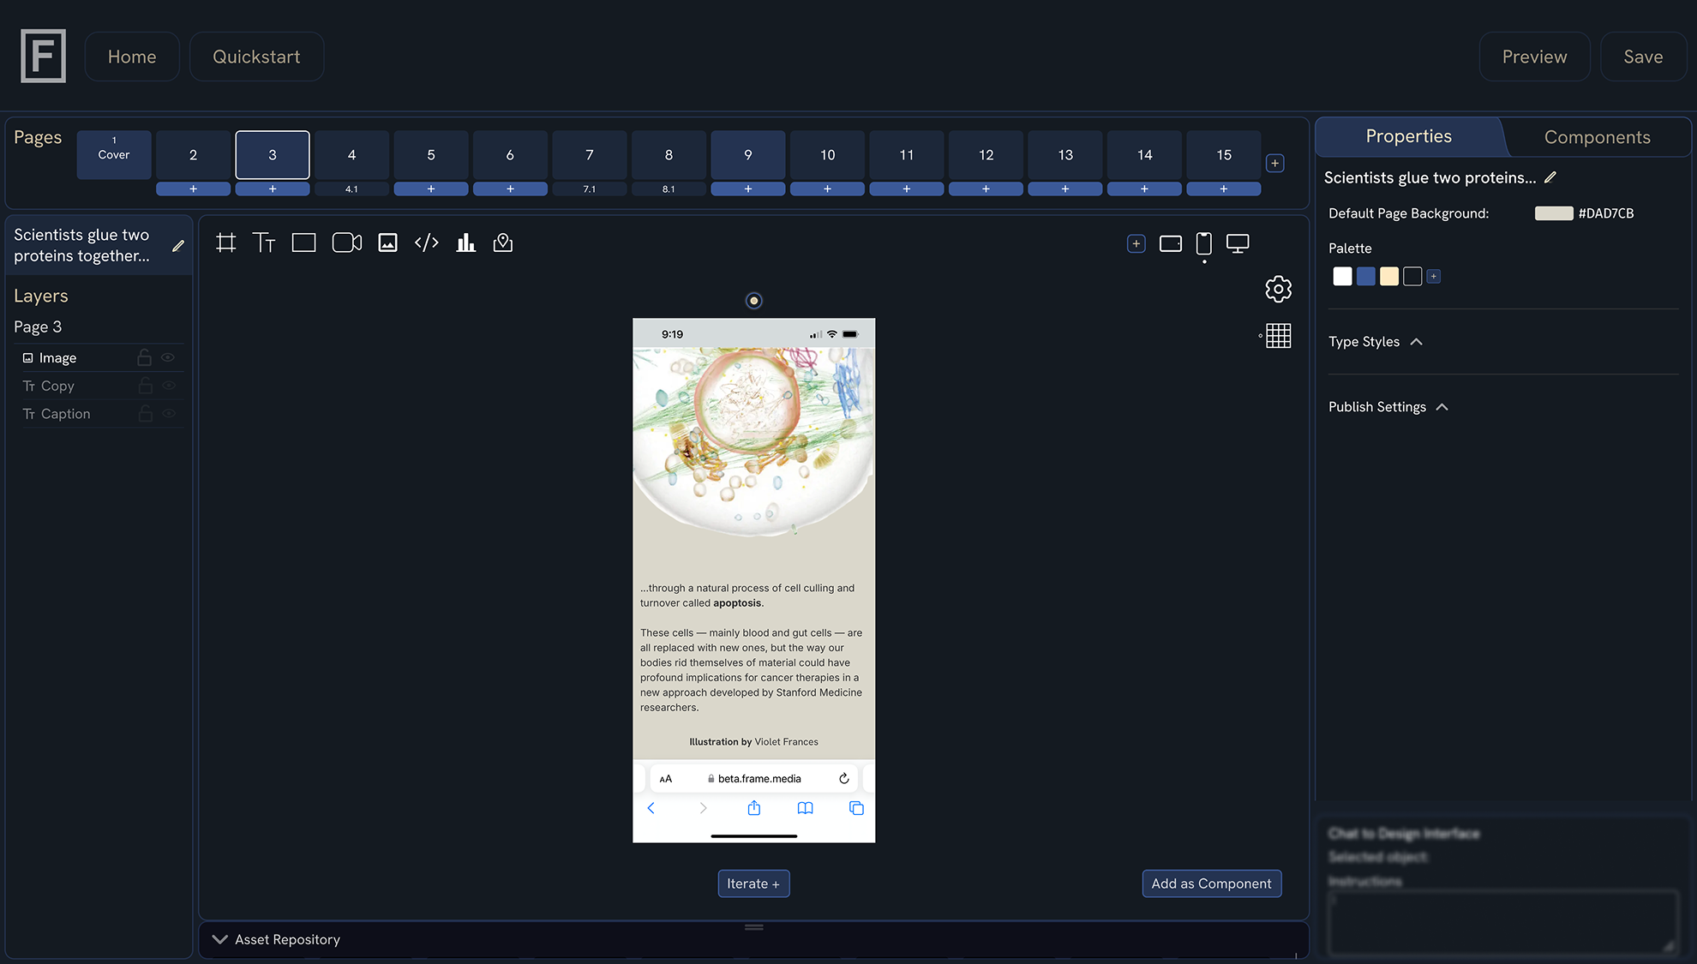Collapse the Type Styles section
The height and width of the screenshot is (964, 1697).
1417,341
